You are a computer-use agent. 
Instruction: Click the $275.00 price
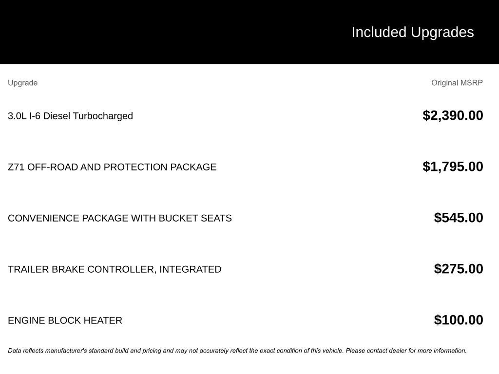tap(459, 269)
